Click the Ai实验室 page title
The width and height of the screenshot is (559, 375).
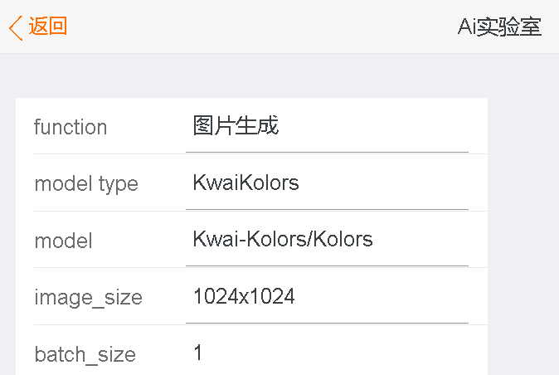tap(499, 27)
